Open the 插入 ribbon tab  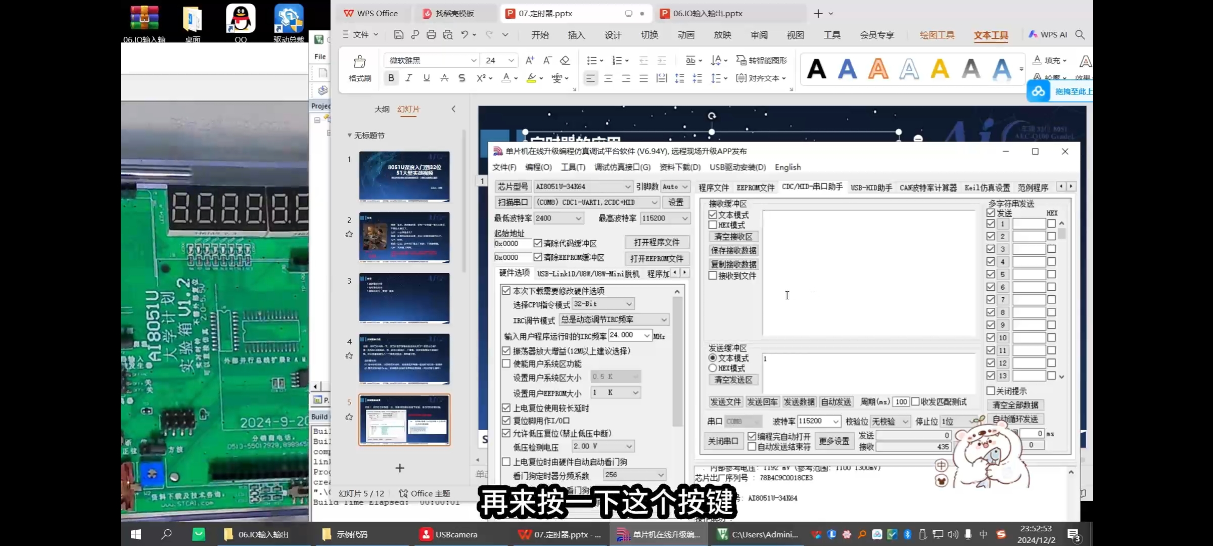click(576, 34)
